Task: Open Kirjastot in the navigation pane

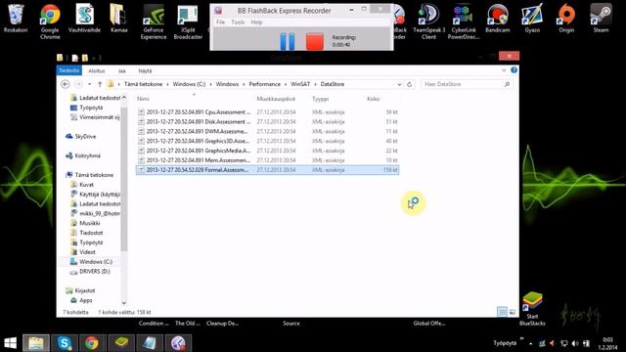Action: (x=81, y=290)
